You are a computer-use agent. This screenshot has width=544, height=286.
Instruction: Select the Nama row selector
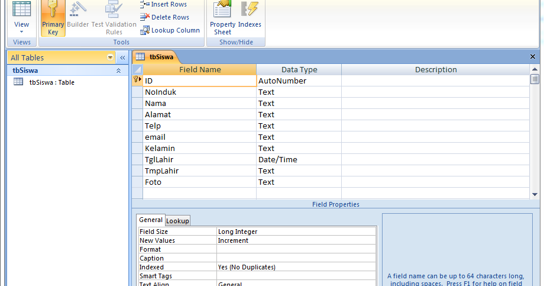point(137,103)
